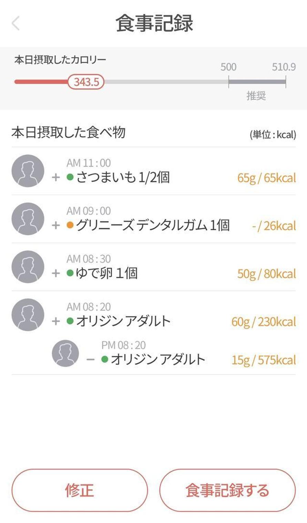The image size is (307, 523).
Task: Tap the back arrow icon
Action: coord(16,24)
